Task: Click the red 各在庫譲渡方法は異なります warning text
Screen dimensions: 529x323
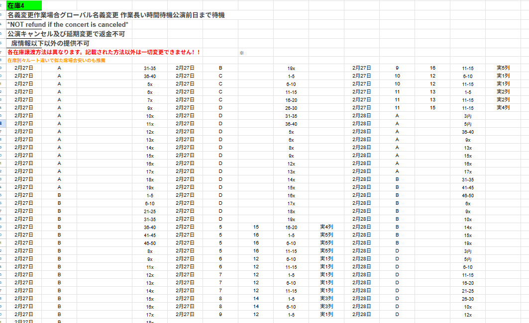Action: 104,52
